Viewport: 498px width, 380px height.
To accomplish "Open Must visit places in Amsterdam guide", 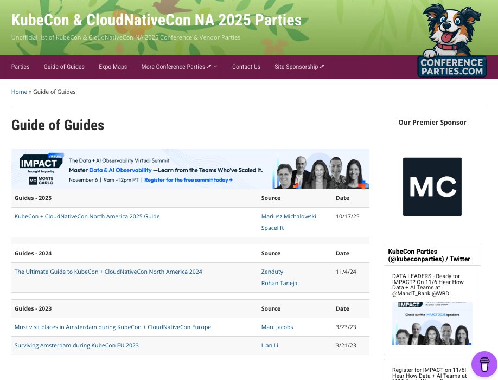I will pyautogui.click(x=113, y=327).
